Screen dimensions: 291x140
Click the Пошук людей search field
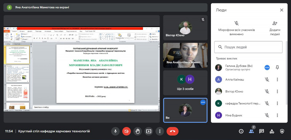point(248,47)
